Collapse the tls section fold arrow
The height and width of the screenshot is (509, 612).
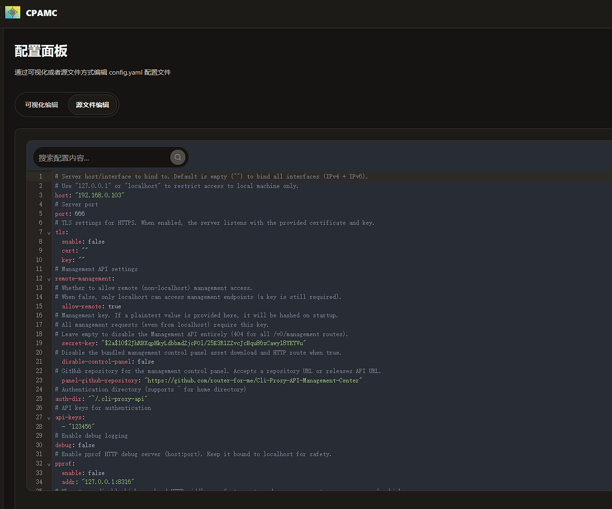49,233
